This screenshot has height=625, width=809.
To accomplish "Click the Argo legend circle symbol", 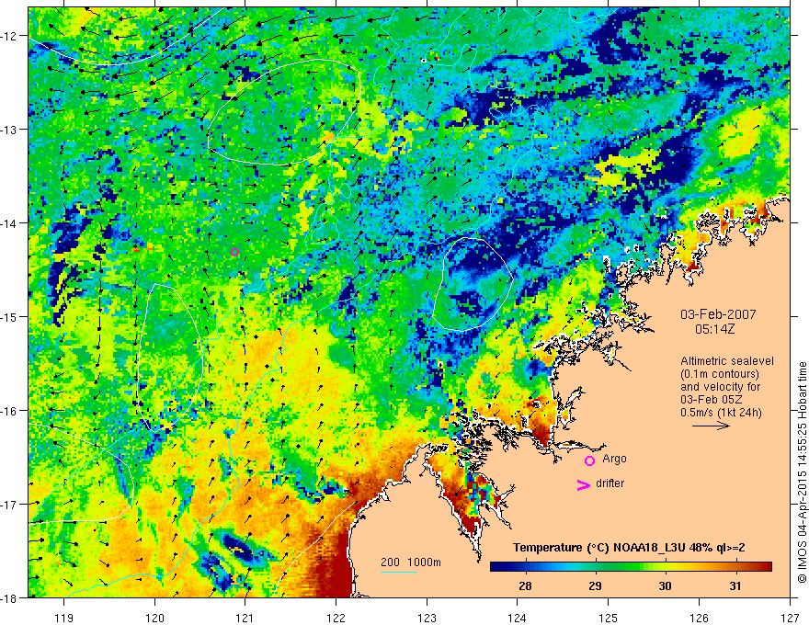I will 589,460.
